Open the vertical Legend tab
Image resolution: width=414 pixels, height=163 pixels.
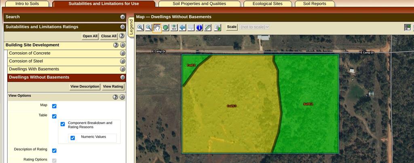click(131, 27)
